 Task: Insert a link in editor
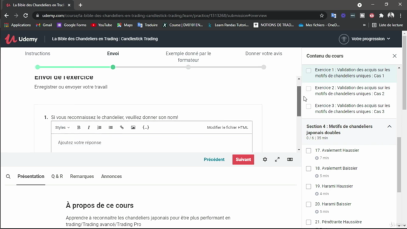pos(121,127)
